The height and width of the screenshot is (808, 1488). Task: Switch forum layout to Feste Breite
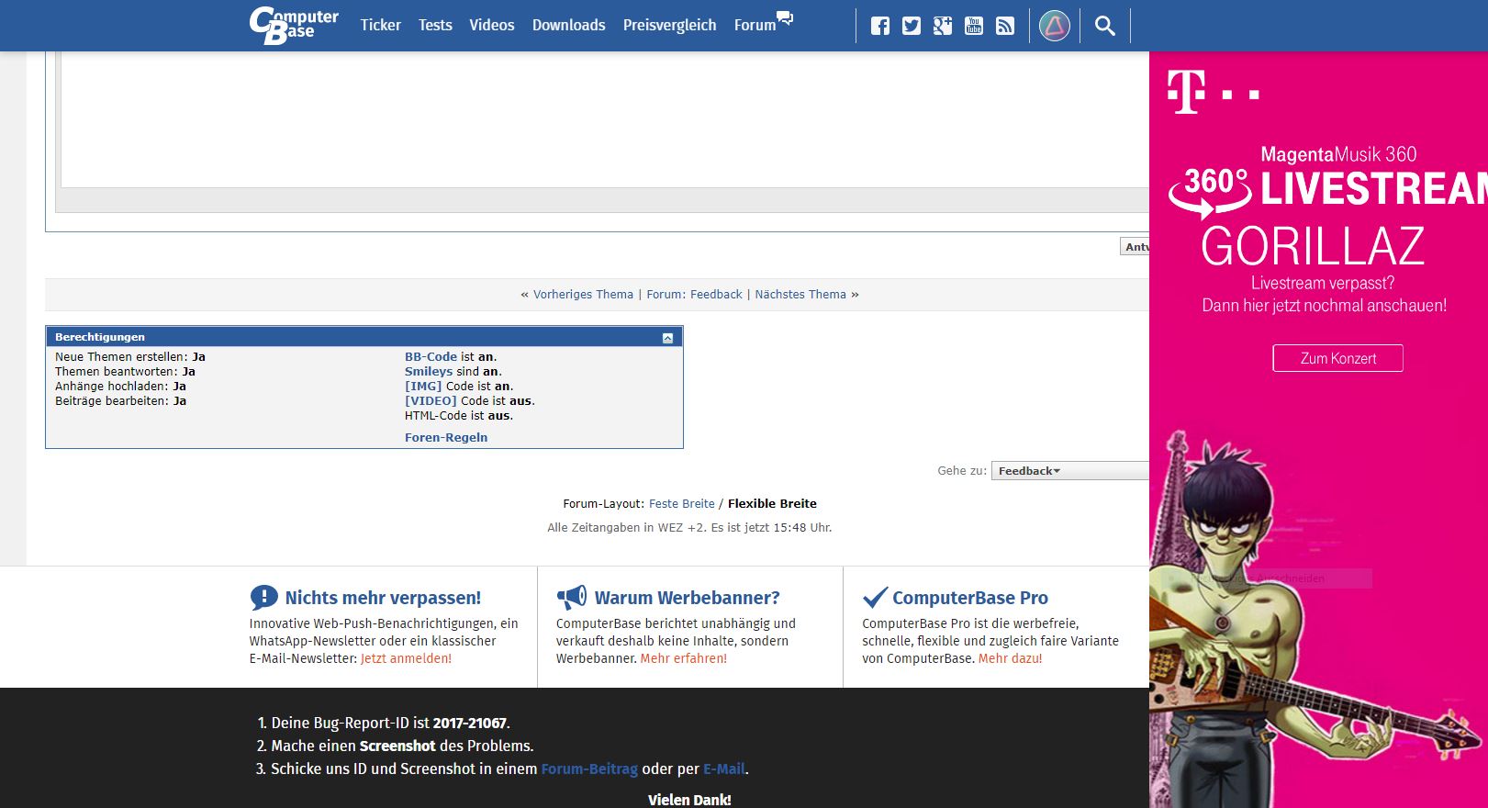pyautogui.click(x=681, y=504)
